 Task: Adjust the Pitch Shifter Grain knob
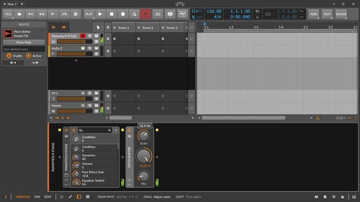143,136
